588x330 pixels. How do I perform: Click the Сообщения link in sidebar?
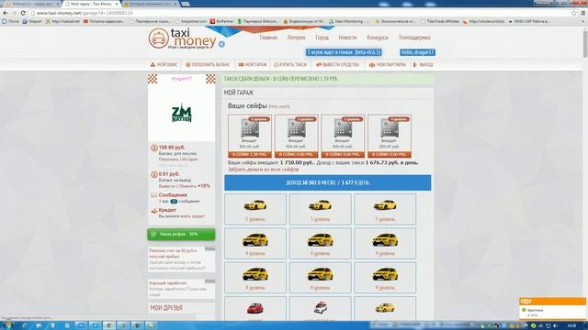coord(173,195)
